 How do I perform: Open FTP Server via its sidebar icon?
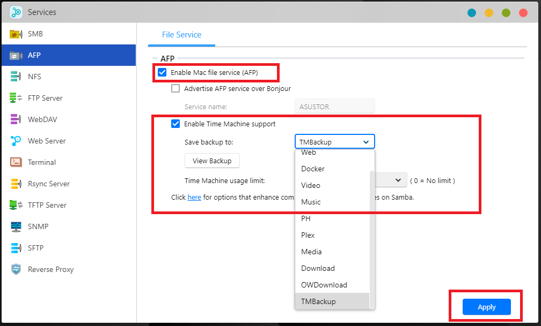[x=16, y=98]
